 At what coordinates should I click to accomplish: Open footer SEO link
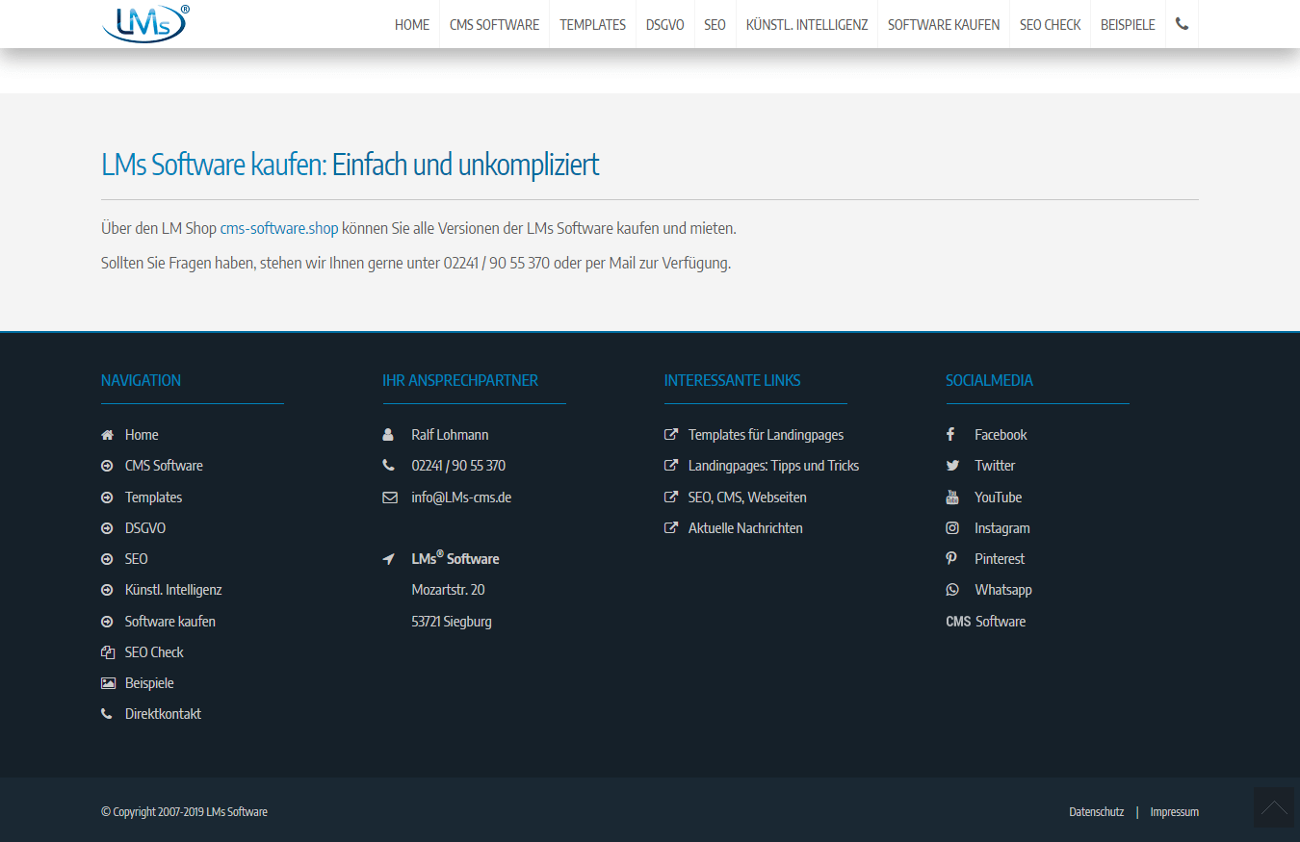137,559
